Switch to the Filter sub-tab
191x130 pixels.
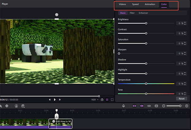(132, 13)
